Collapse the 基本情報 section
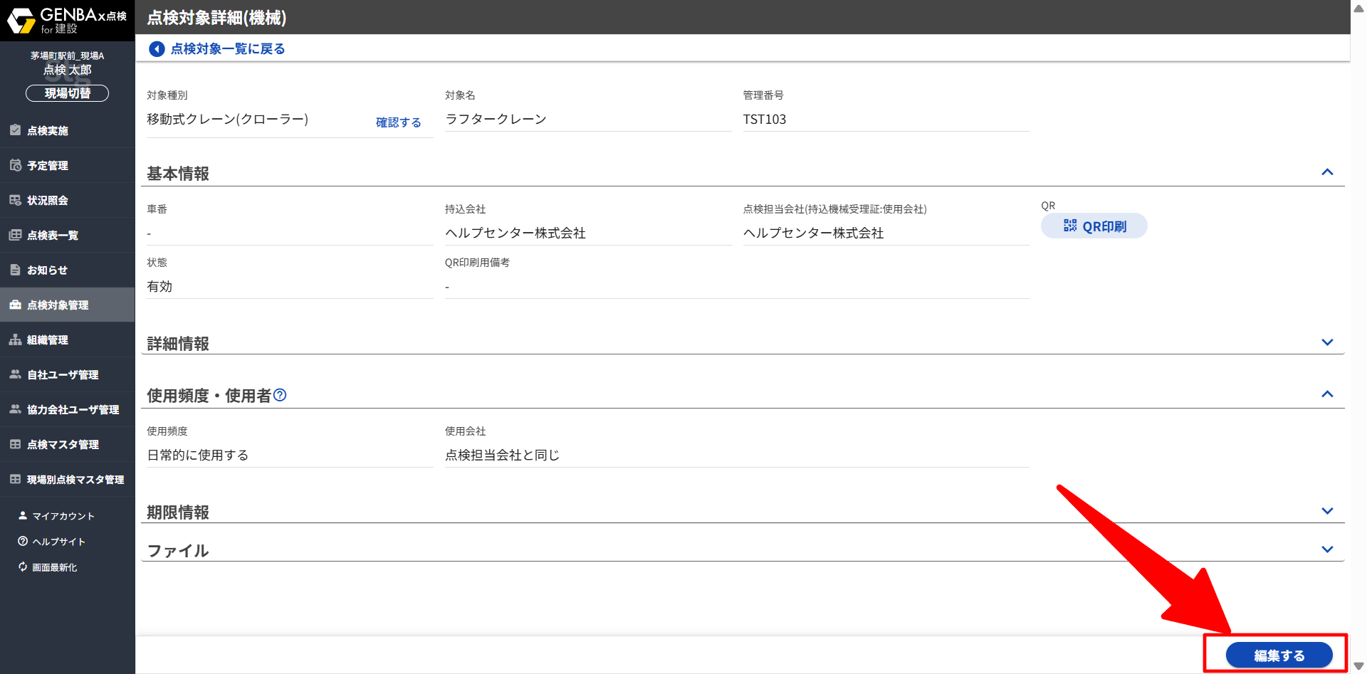 (x=1327, y=172)
